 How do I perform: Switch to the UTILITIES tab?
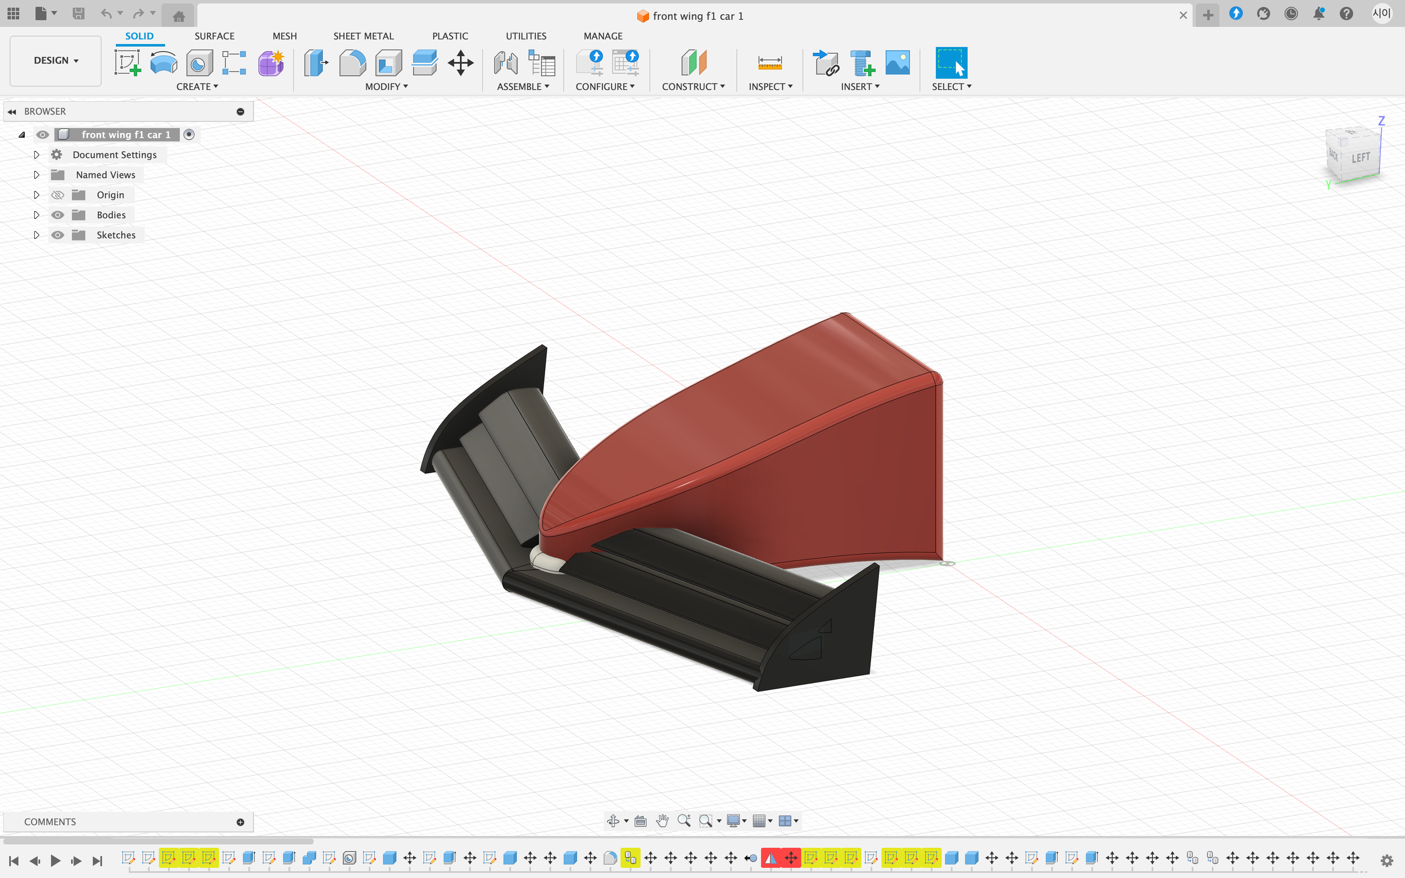(x=526, y=36)
